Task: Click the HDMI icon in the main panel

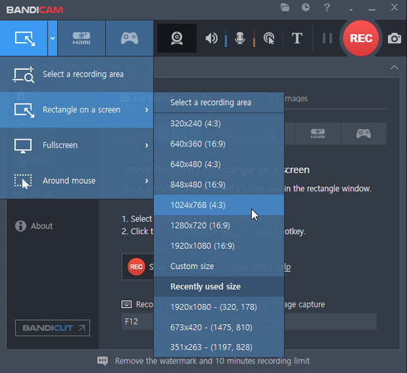Action: [317, 134]
